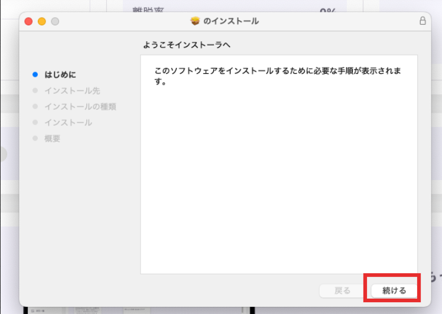Viewport: 442px width, 314px height.
Task: Click the gray bullet beside インストール先
Action: 35,90
